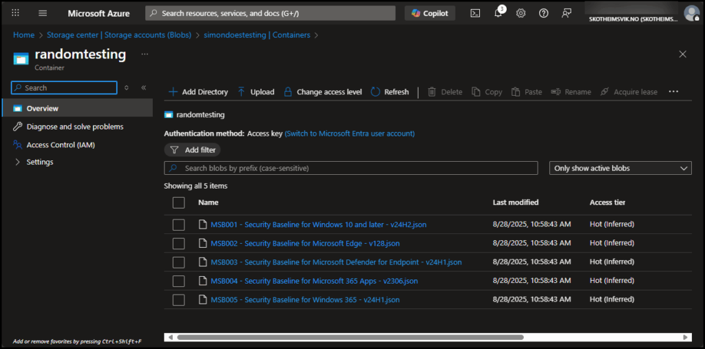Sort by the Name column header

pyautogui.click(x=208, y=202)
